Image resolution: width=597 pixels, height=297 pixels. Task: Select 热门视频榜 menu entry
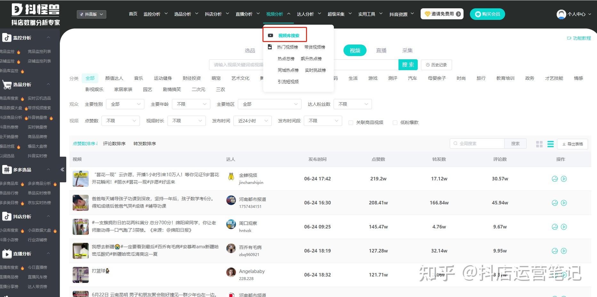287,47
